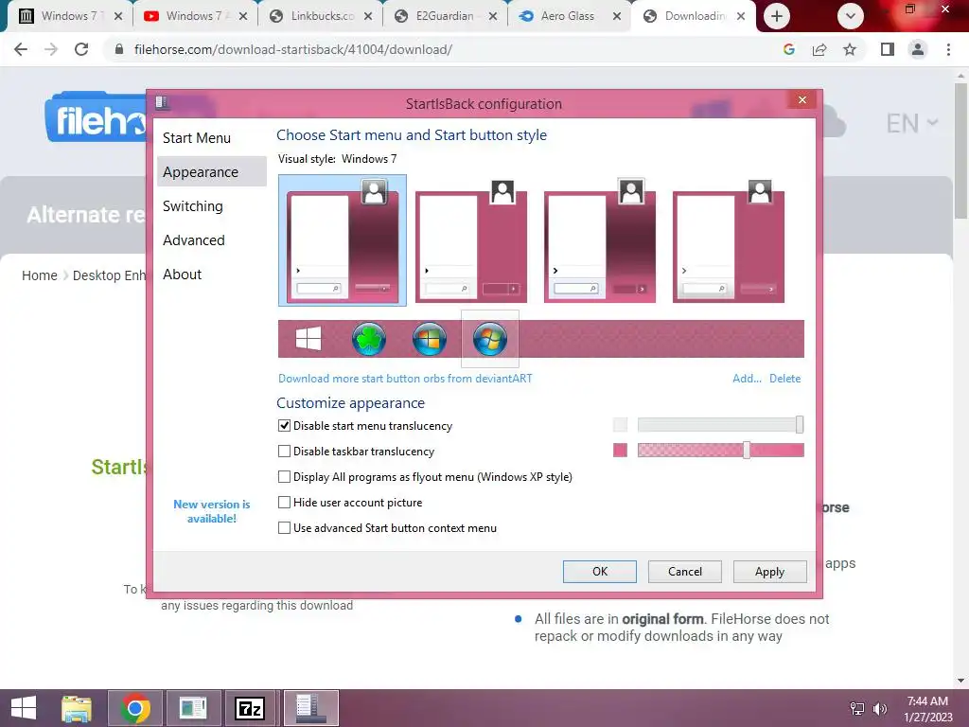
Task: Click the start menu color swatch
Action: point(620,425)
